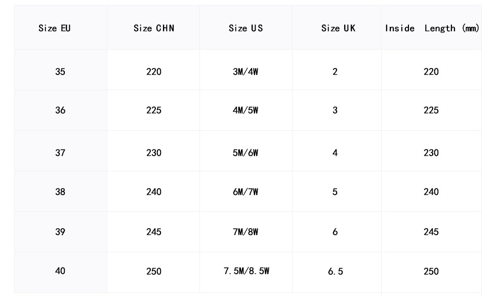496x296 pixels.
Task: Click the 7M/8W US size cell
Action: pyautogui.click(x=245, y=232)
